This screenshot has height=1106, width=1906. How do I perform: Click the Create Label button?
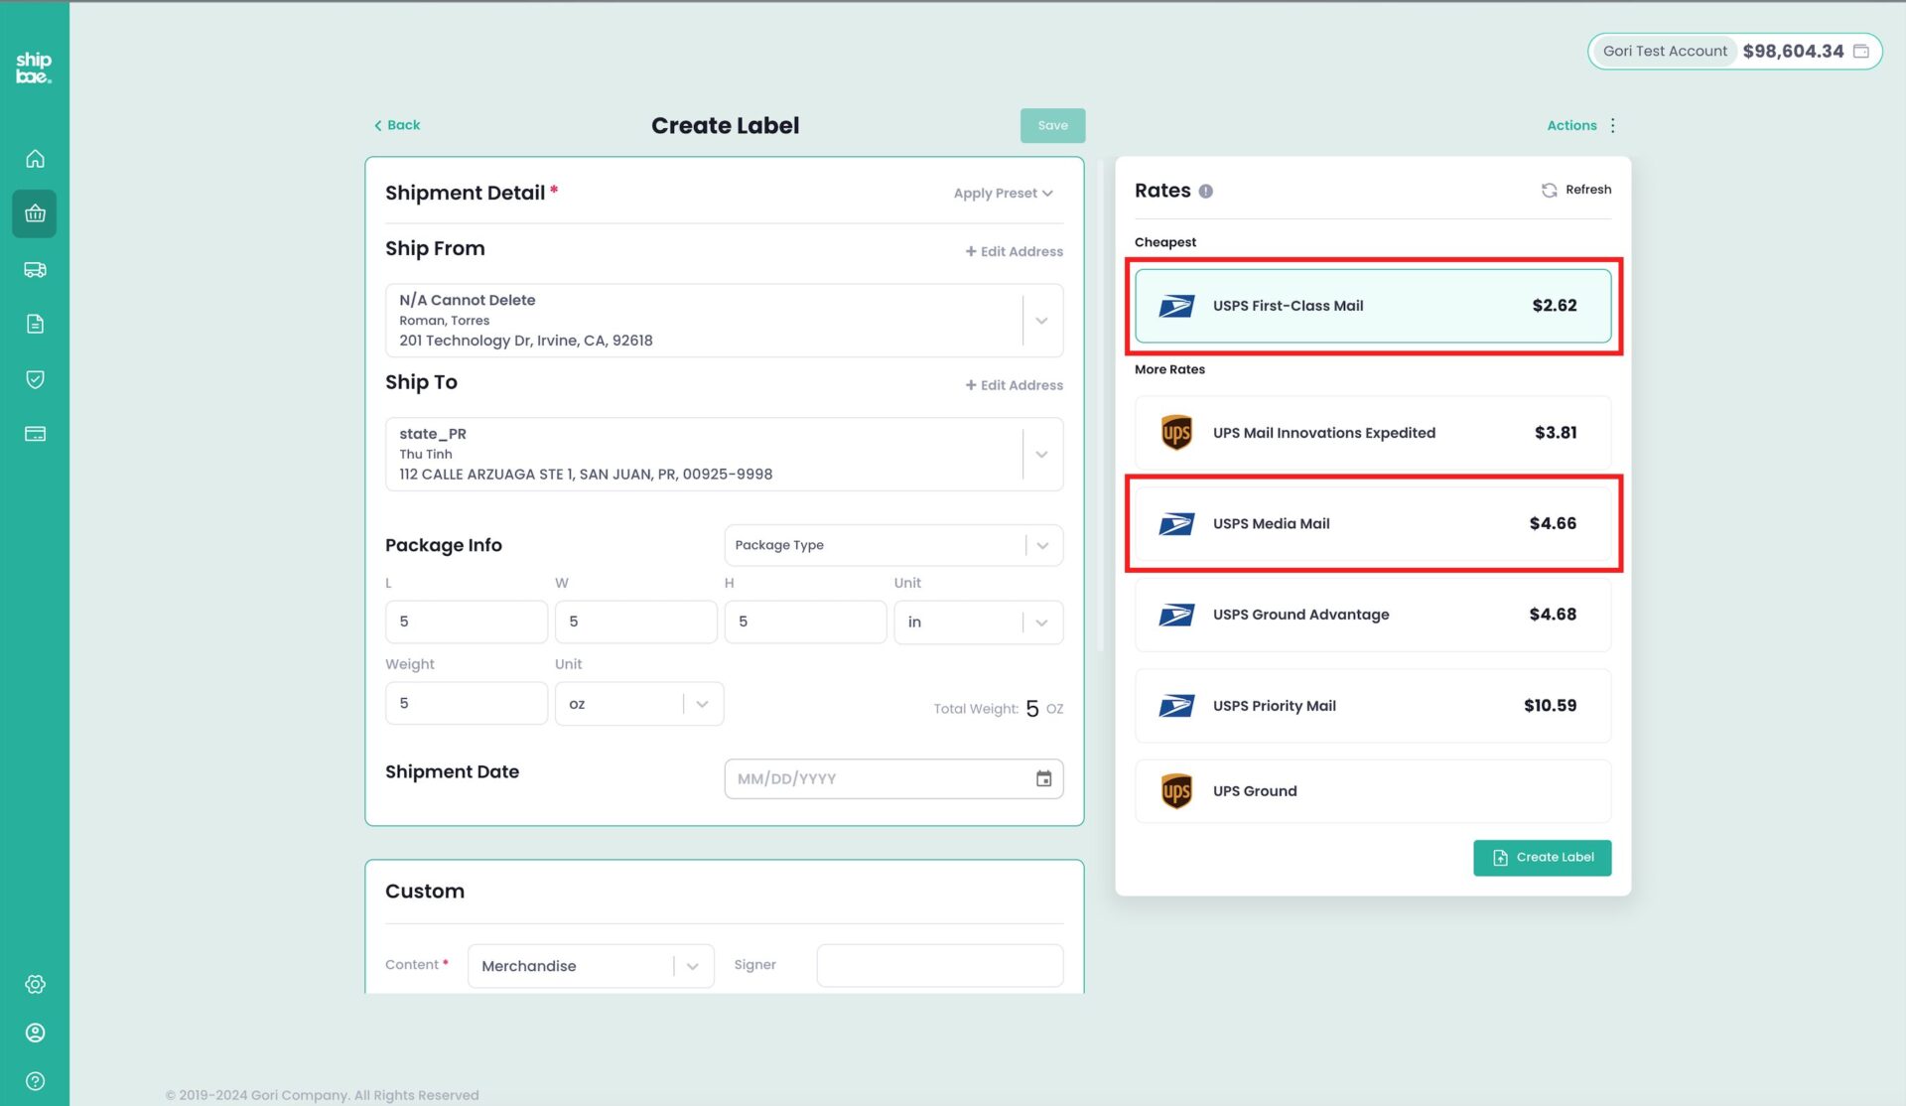(x=1543, y=857)
